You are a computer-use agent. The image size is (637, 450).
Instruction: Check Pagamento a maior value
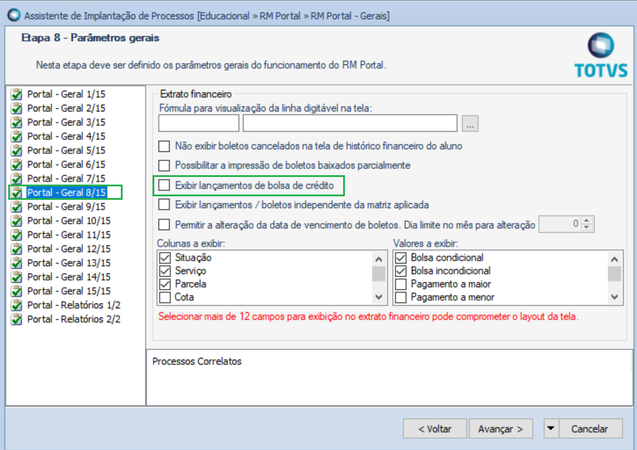[x=401, y=284]
